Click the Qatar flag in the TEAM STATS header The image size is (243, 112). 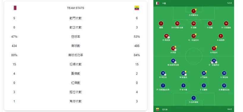click(x=14, y=8)
